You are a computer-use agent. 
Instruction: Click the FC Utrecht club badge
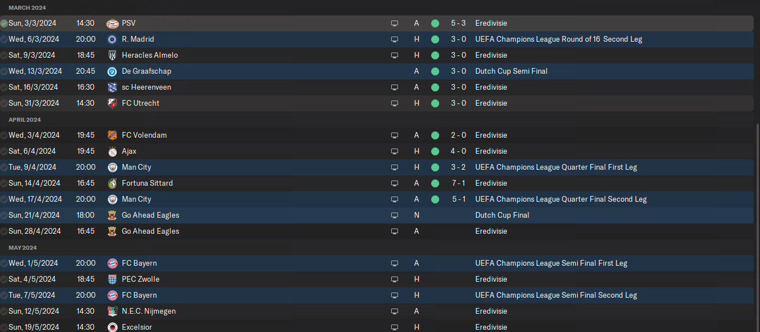click(112, 103)
